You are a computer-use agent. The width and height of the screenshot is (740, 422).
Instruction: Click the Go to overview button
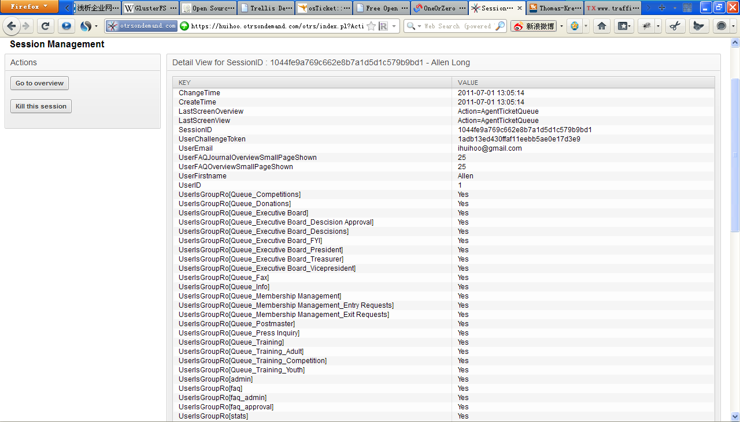click(x=39, y=83)
